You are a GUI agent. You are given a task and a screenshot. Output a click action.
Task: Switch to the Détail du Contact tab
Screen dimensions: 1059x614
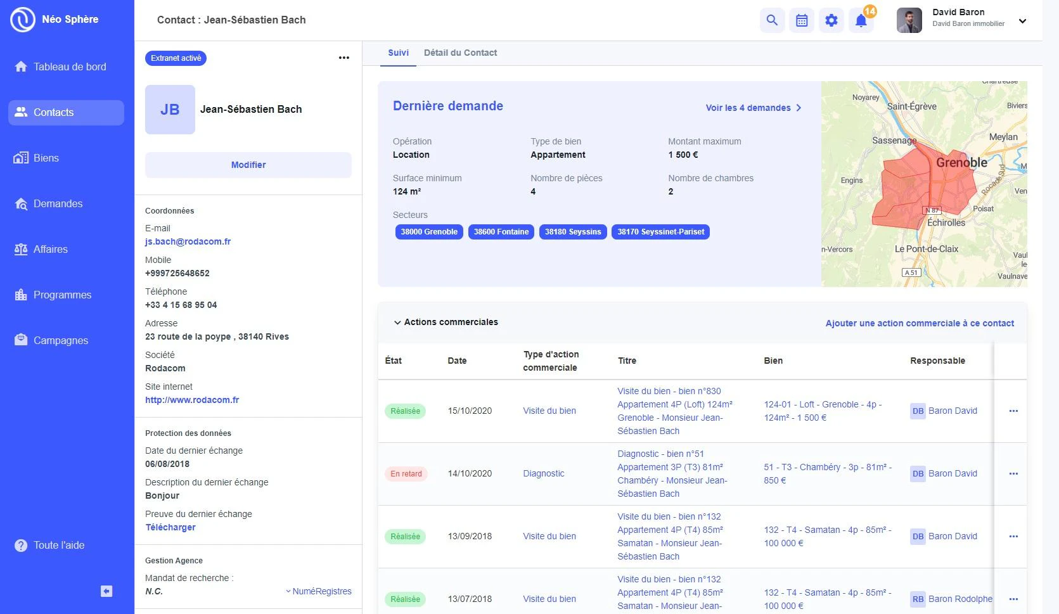pyautogui.click(x=460, y=53)
